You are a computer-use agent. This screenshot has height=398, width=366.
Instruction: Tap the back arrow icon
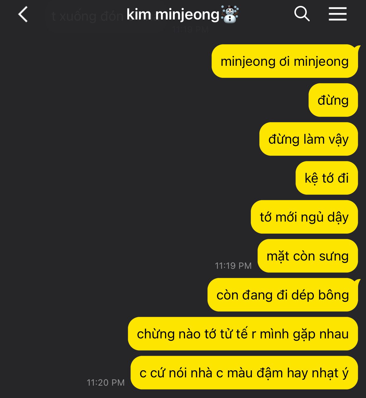[x=23, y=14]
